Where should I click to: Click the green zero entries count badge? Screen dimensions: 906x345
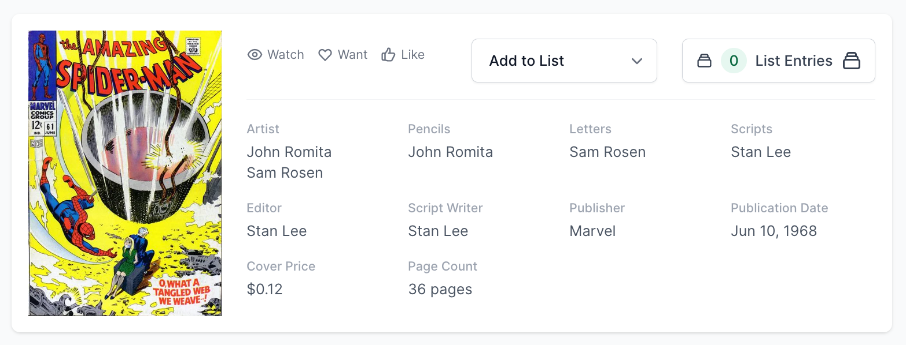click(734, 61)
